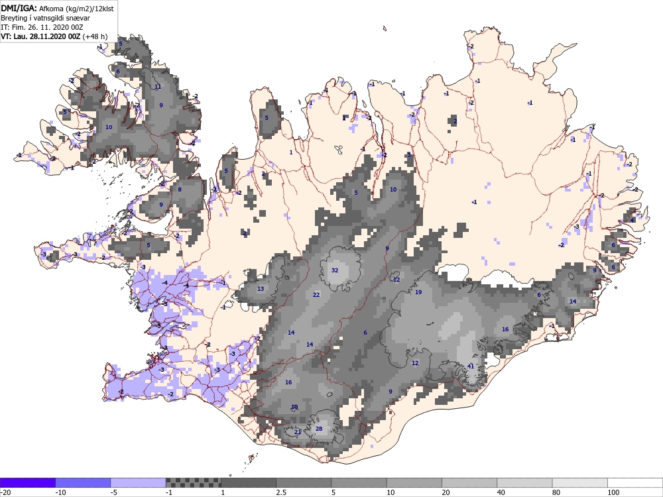Click the darkest blue legend swatch beginning at -20
This screenshot has height=497, width=663.
[28, 482]
